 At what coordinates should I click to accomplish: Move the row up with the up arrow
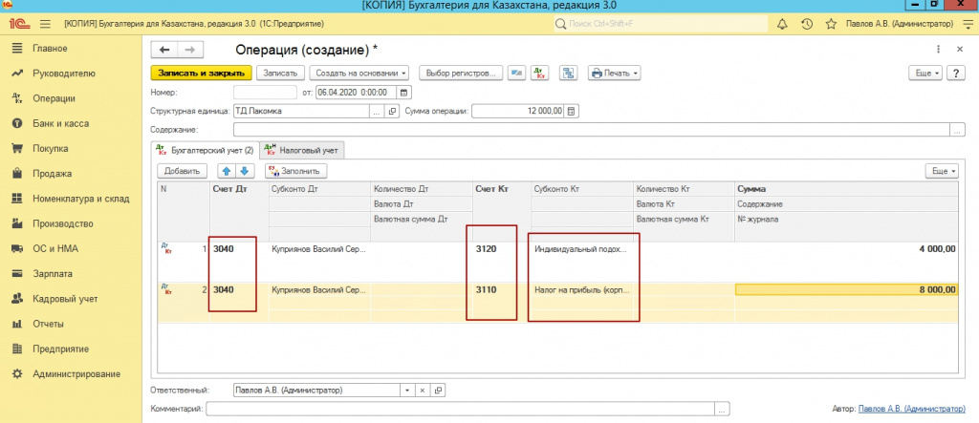click(227, 171)
